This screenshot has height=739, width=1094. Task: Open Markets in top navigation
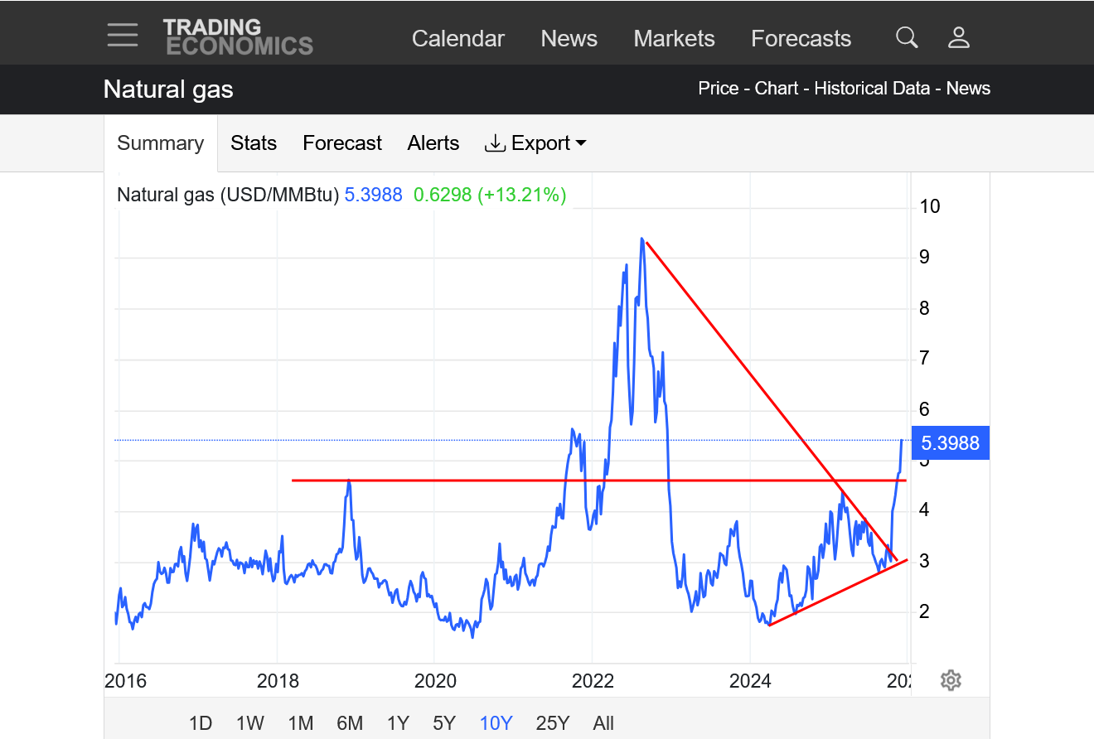point(675,39)
